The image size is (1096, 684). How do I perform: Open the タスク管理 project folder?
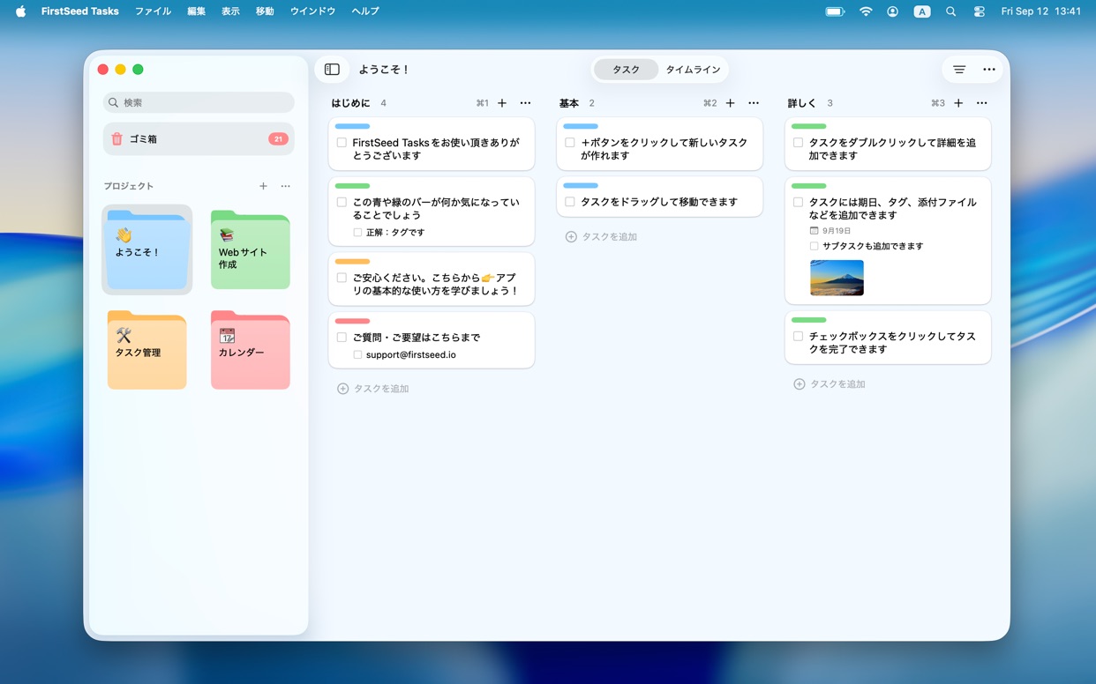[x=147, y=350]
